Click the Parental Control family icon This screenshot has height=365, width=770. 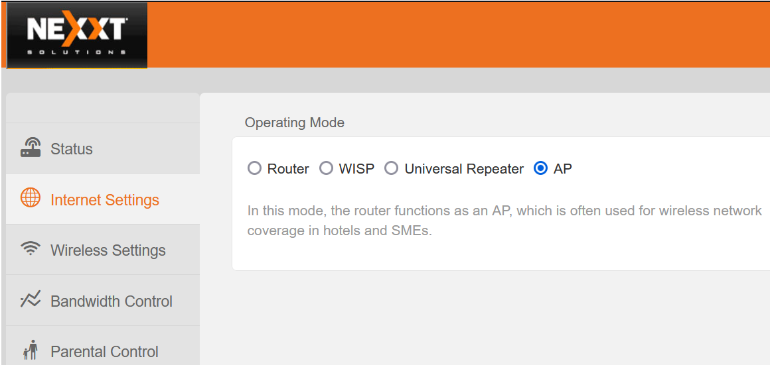31,350
